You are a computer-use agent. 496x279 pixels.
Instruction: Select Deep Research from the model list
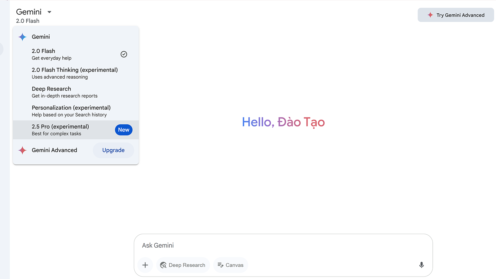click(76, 92)
